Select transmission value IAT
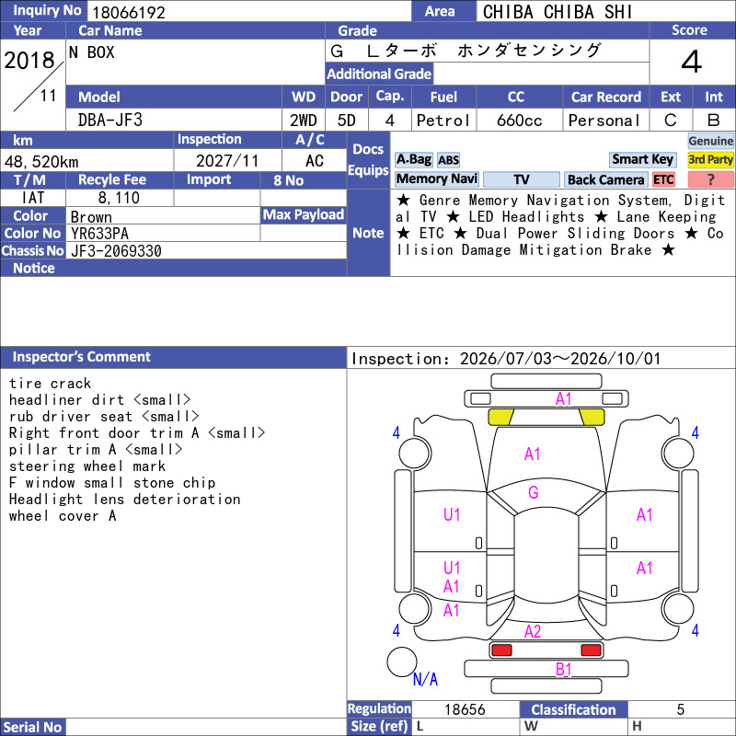 click(33, 198)
